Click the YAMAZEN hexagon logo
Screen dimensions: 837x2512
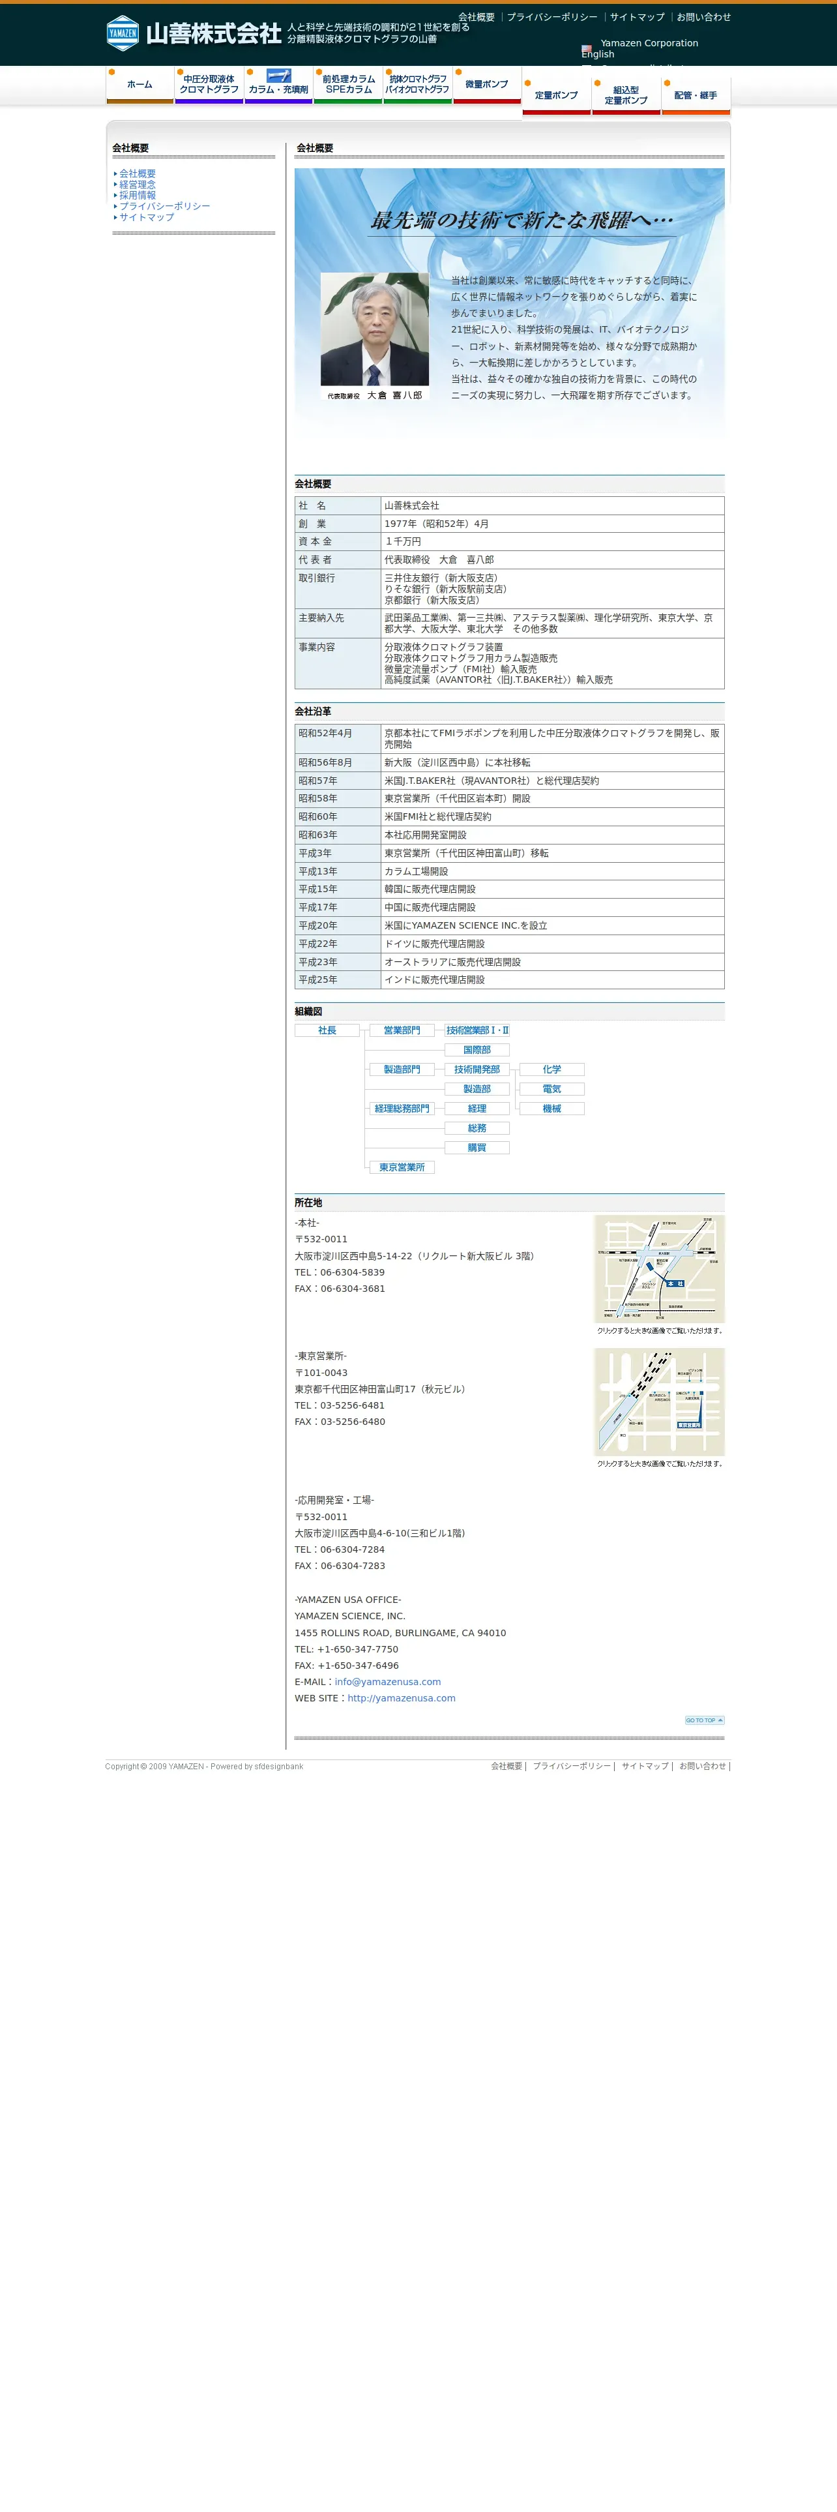click(122, 33)
